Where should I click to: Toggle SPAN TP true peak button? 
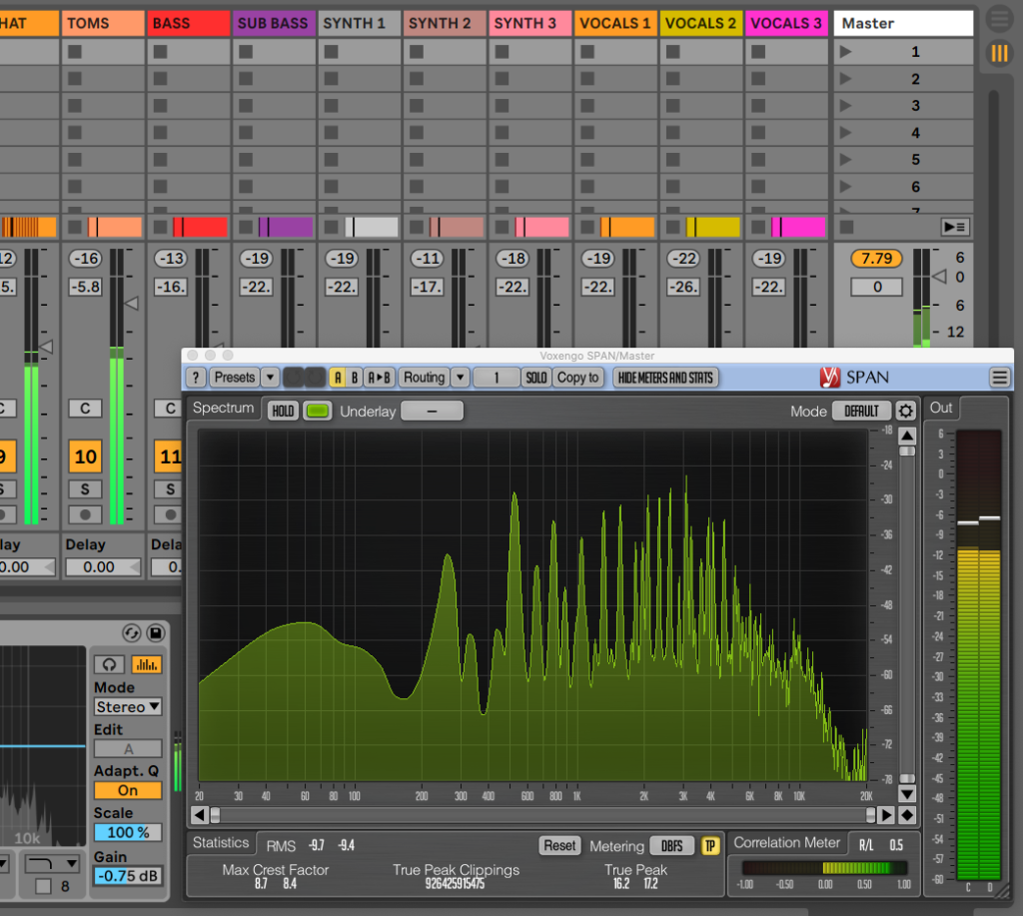710,846
